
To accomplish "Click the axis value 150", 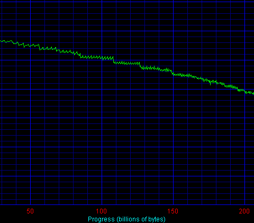I will point(173,211).
